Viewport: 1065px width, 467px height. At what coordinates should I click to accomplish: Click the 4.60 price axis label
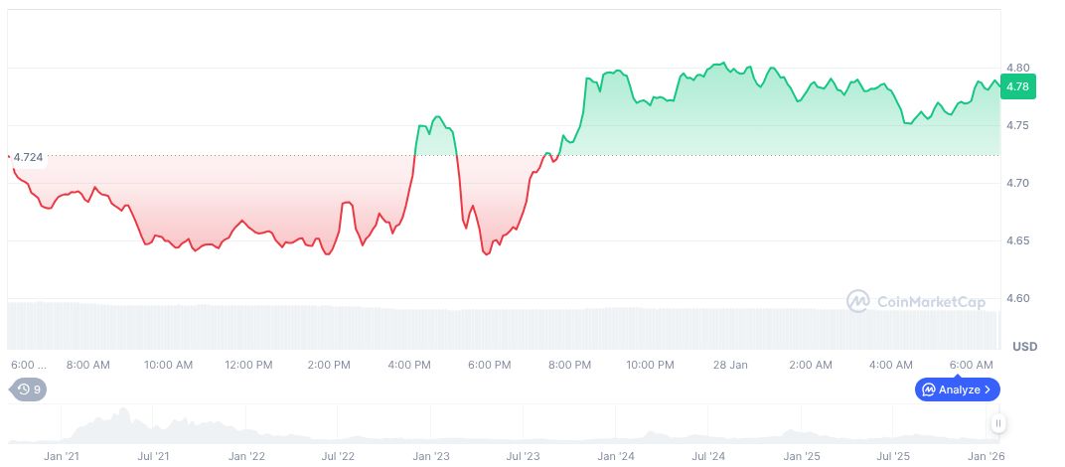click(1017, 299)
